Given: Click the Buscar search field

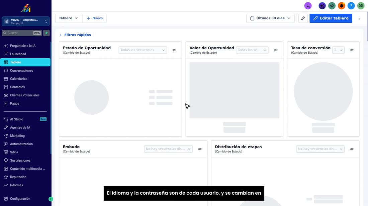Looking at the screenshot, I should [x=22, y=33].
